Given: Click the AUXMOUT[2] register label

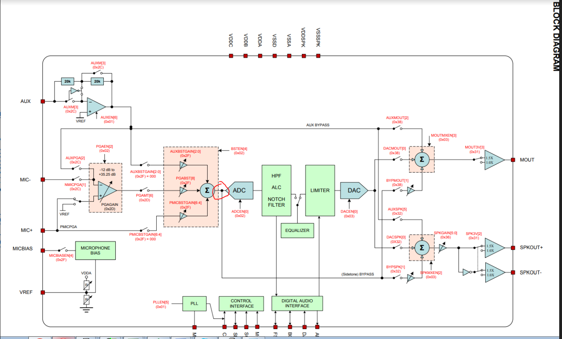Looking at the screenshot, I should (397, 120).
